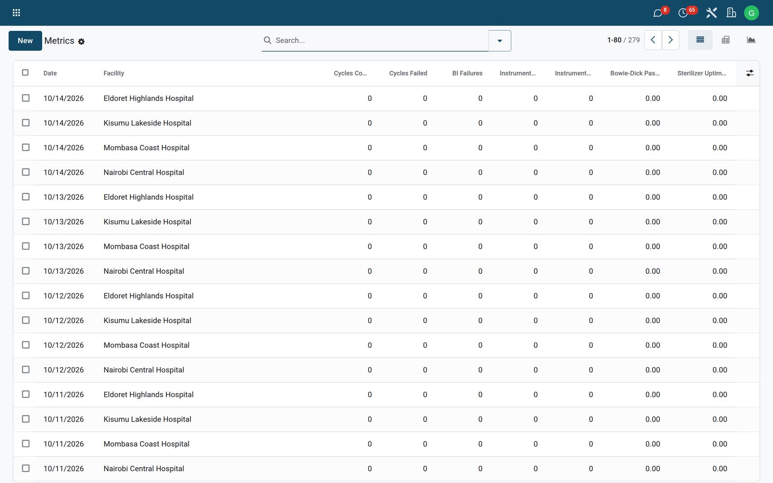Toggle the select-all header checkbox

pos(25,72)
